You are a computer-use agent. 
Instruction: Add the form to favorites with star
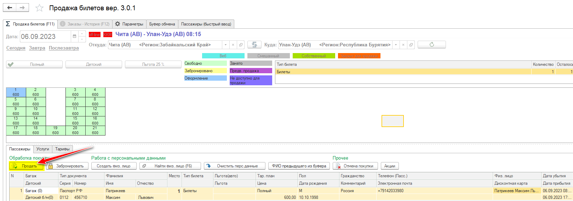click(x=40, y=8)
